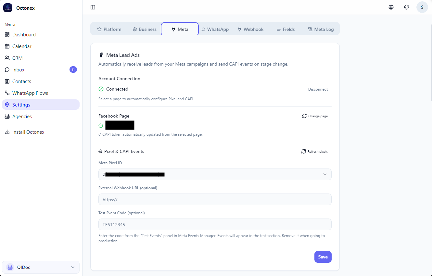Viewport: 432px width, 276px height.
Task: Open the Fields tab
Action: click(x=286, y=29)
